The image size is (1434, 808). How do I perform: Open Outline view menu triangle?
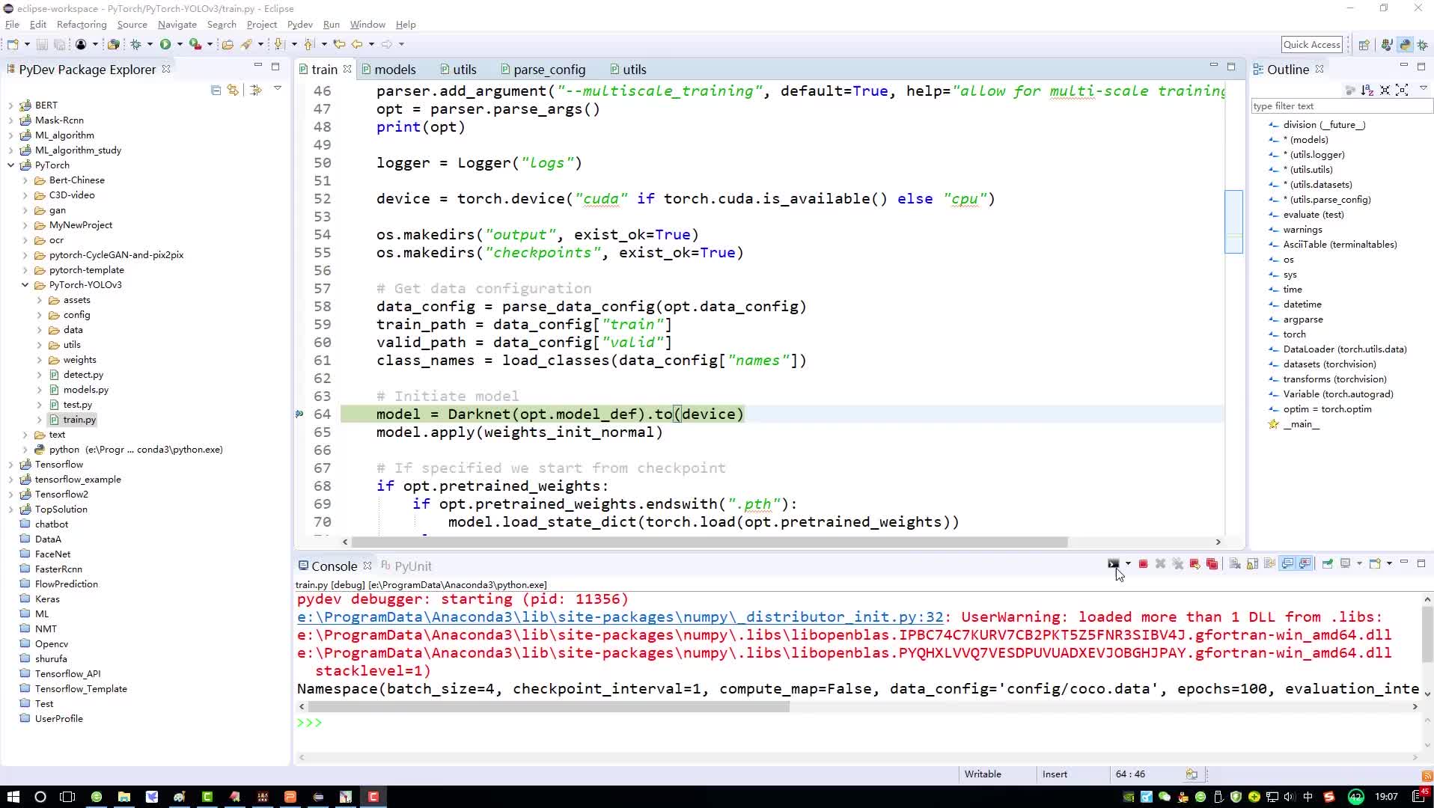coord(1423,89)
